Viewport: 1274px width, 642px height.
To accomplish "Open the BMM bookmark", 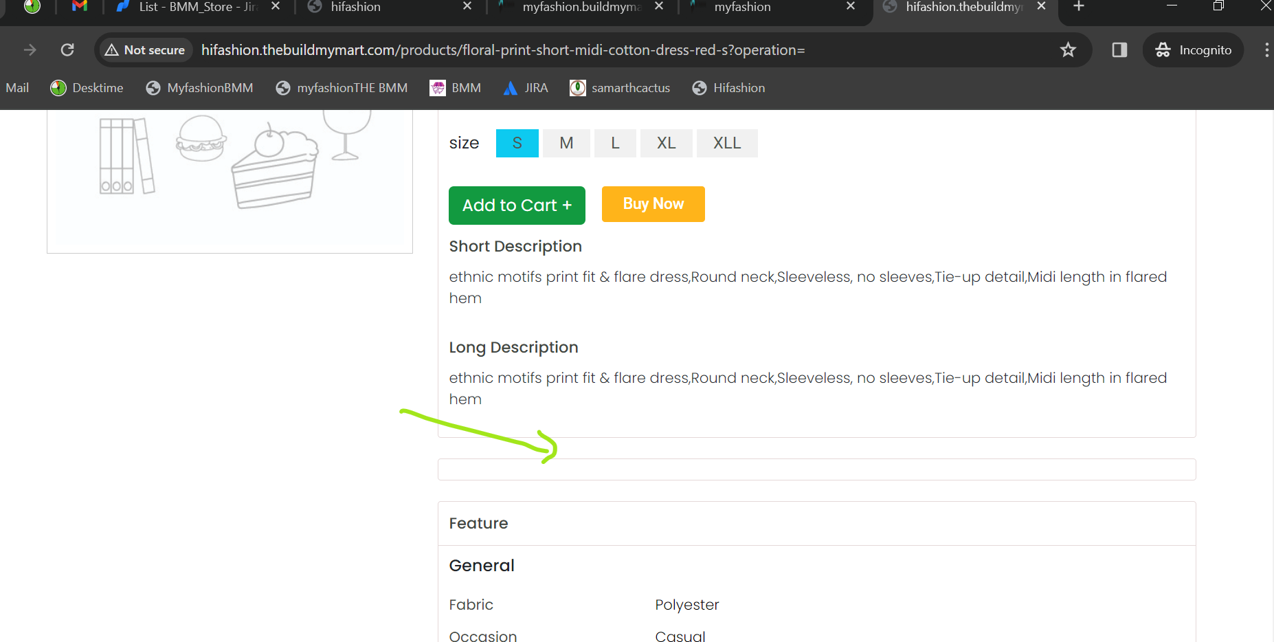I will coord(456,88).
